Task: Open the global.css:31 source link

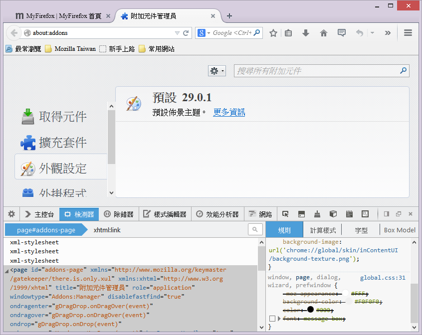Action: point(383,278)
